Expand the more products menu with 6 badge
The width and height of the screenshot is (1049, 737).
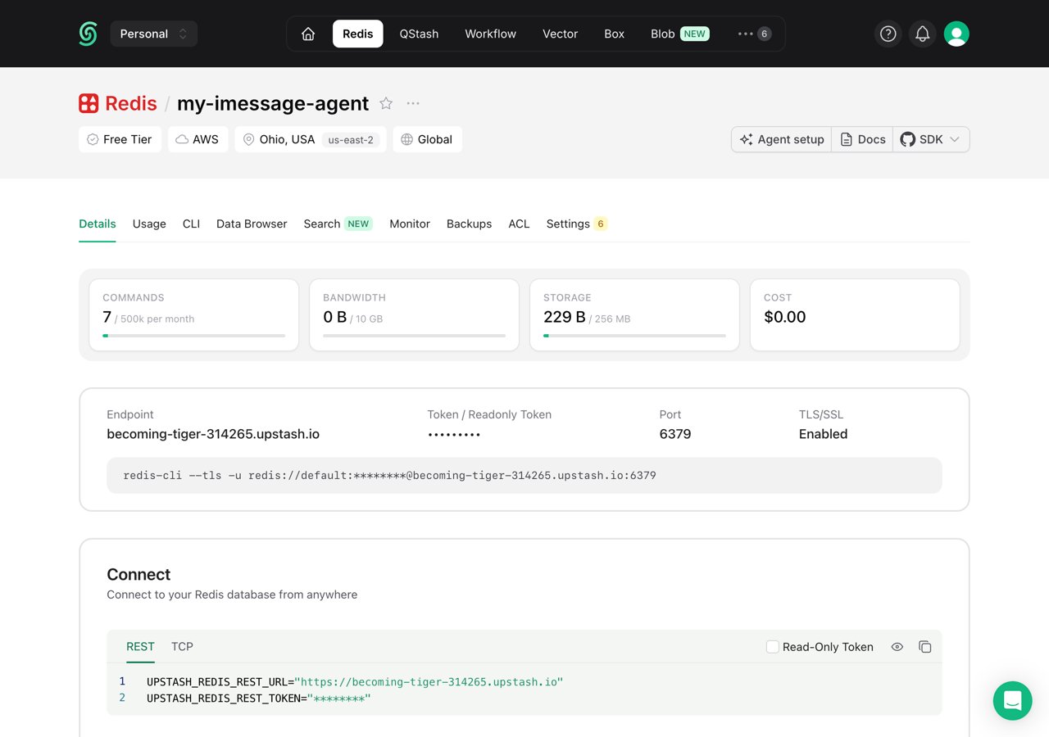(x=754, y=34)
